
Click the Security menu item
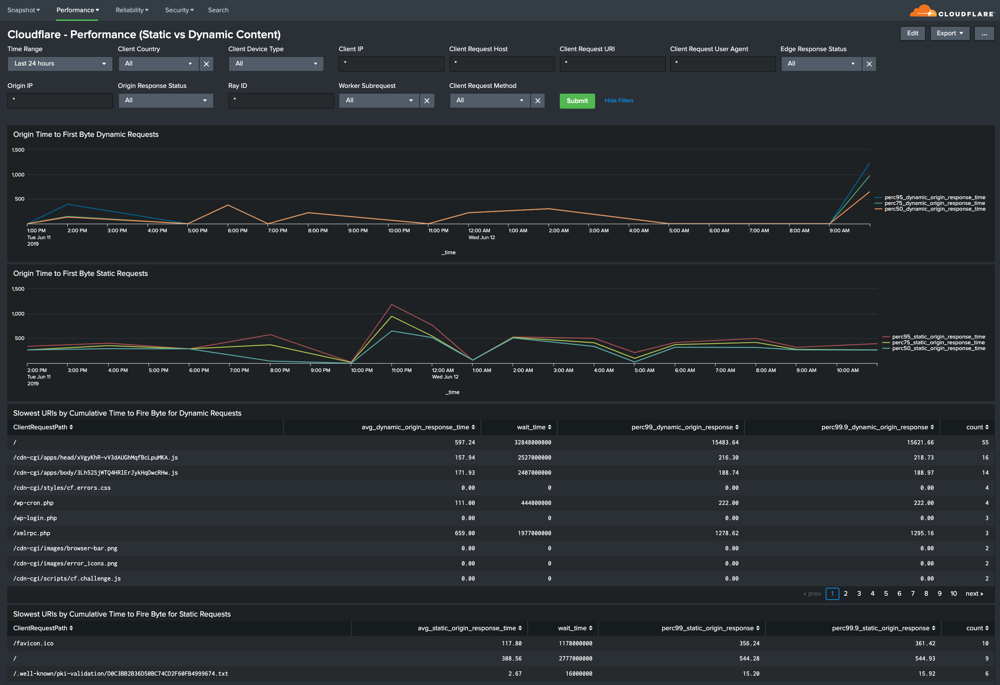(178, 10)
